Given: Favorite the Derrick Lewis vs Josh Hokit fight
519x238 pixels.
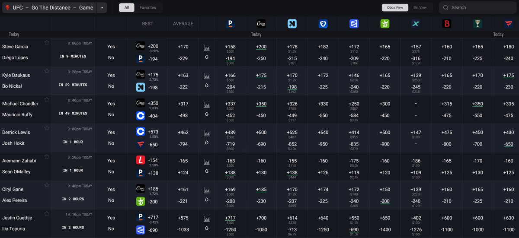Looking at the screenshot, I should [x=47, y=128].
